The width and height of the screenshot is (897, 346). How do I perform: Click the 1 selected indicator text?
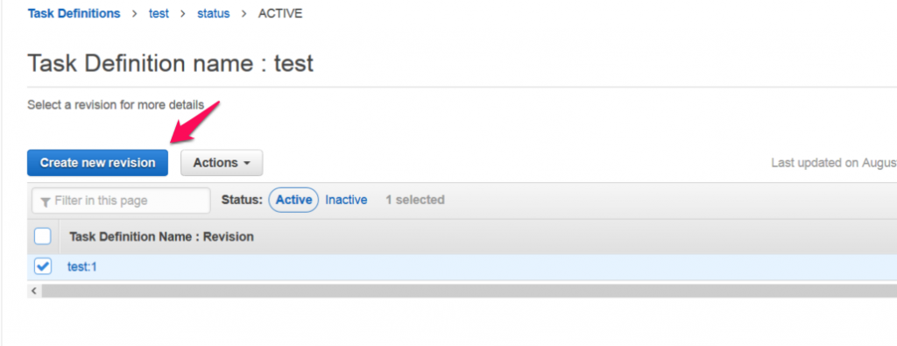(x=414, y=201)
